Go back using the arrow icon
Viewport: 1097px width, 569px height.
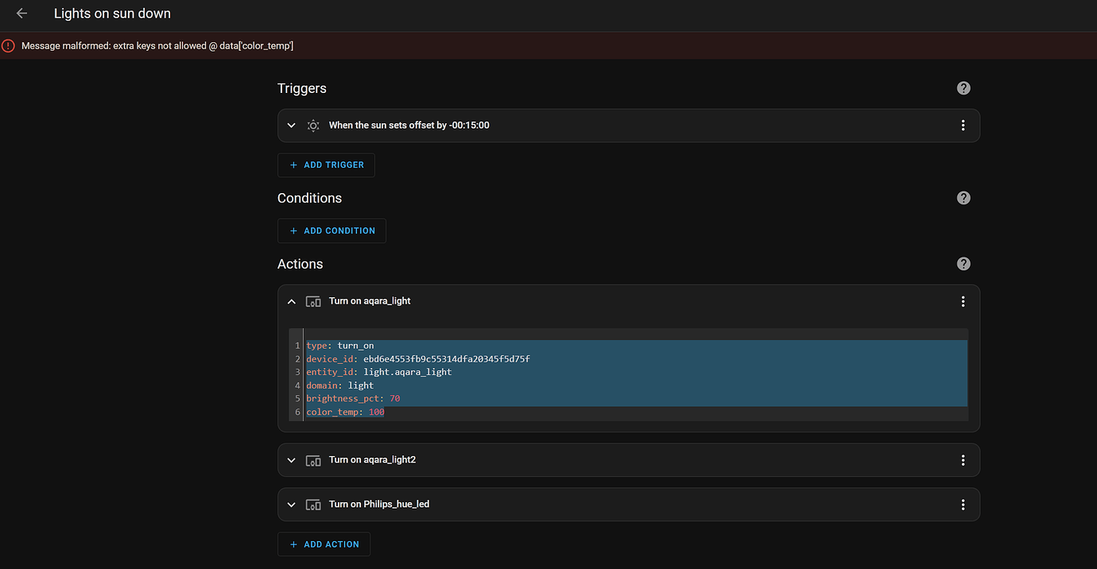pos(21,14)
